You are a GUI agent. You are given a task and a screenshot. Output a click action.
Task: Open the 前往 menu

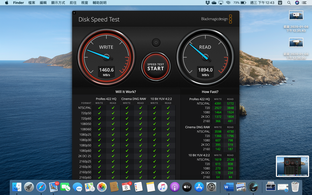(x=73, y=3)
